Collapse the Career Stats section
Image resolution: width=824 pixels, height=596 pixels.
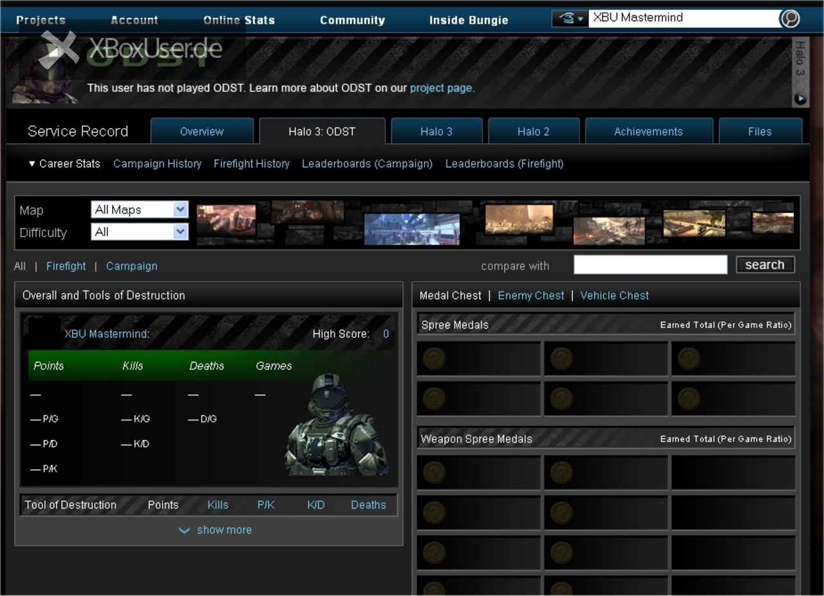pyautogui.click(x=64, y=163)
